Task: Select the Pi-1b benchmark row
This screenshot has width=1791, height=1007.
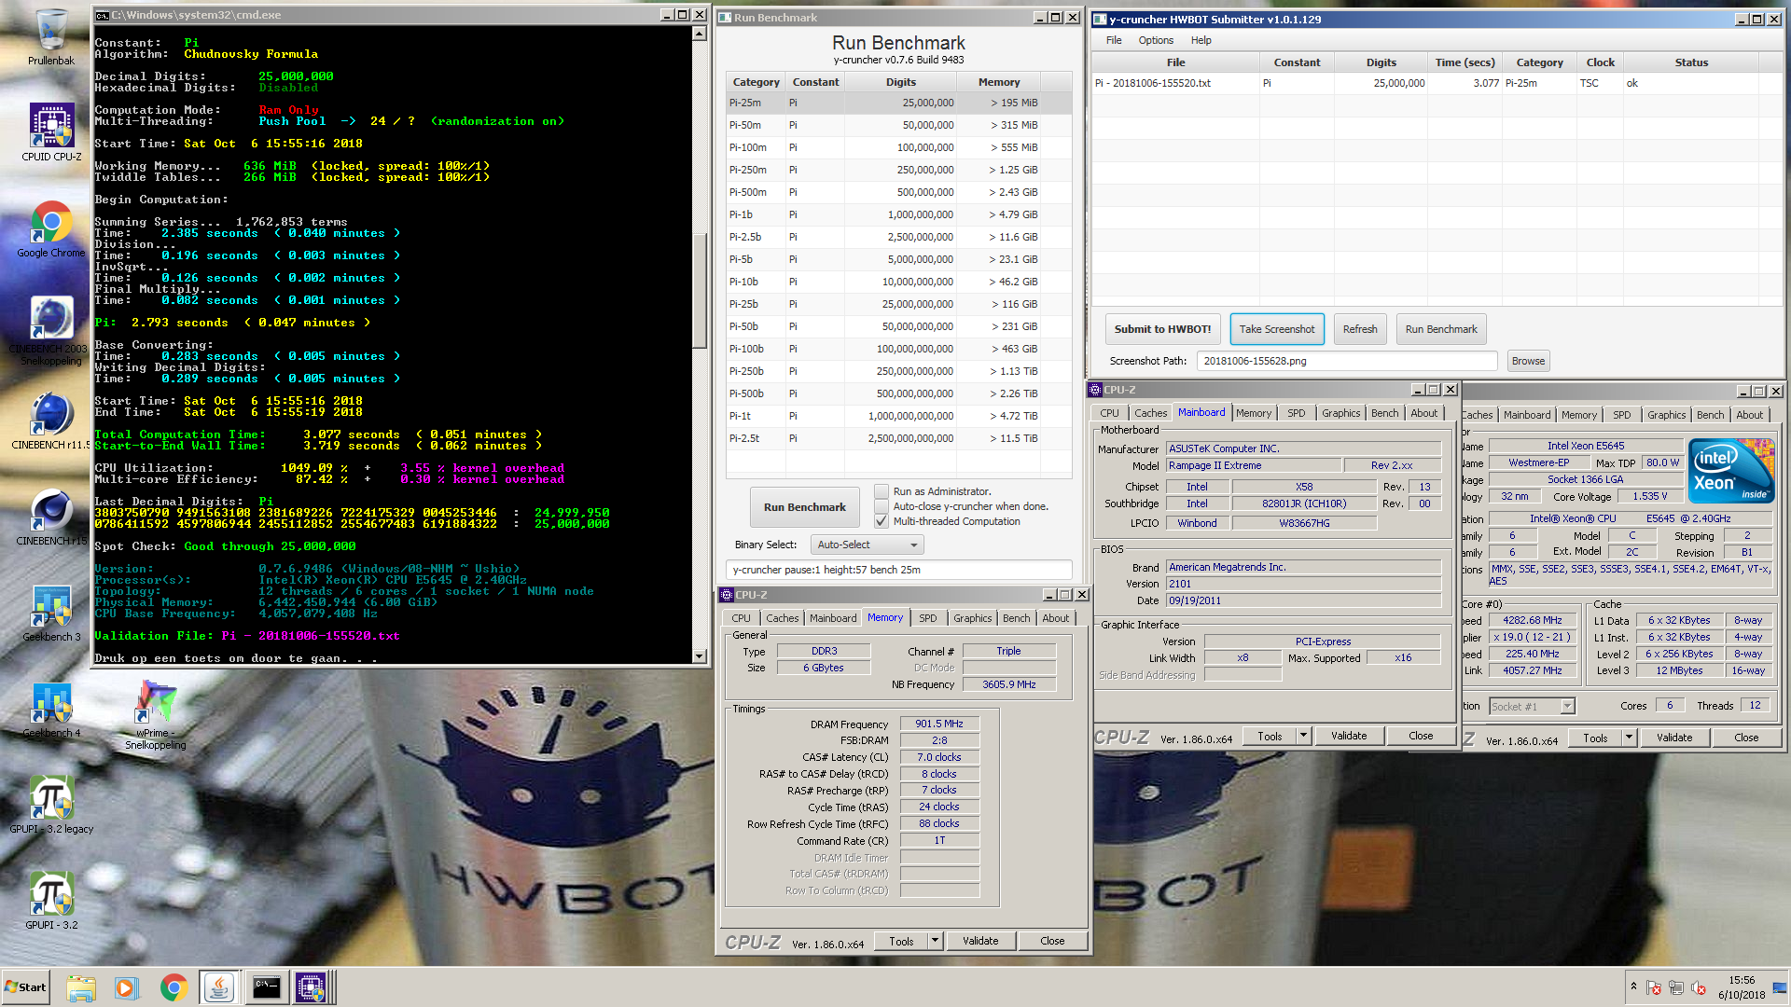Action: (899, 214)
